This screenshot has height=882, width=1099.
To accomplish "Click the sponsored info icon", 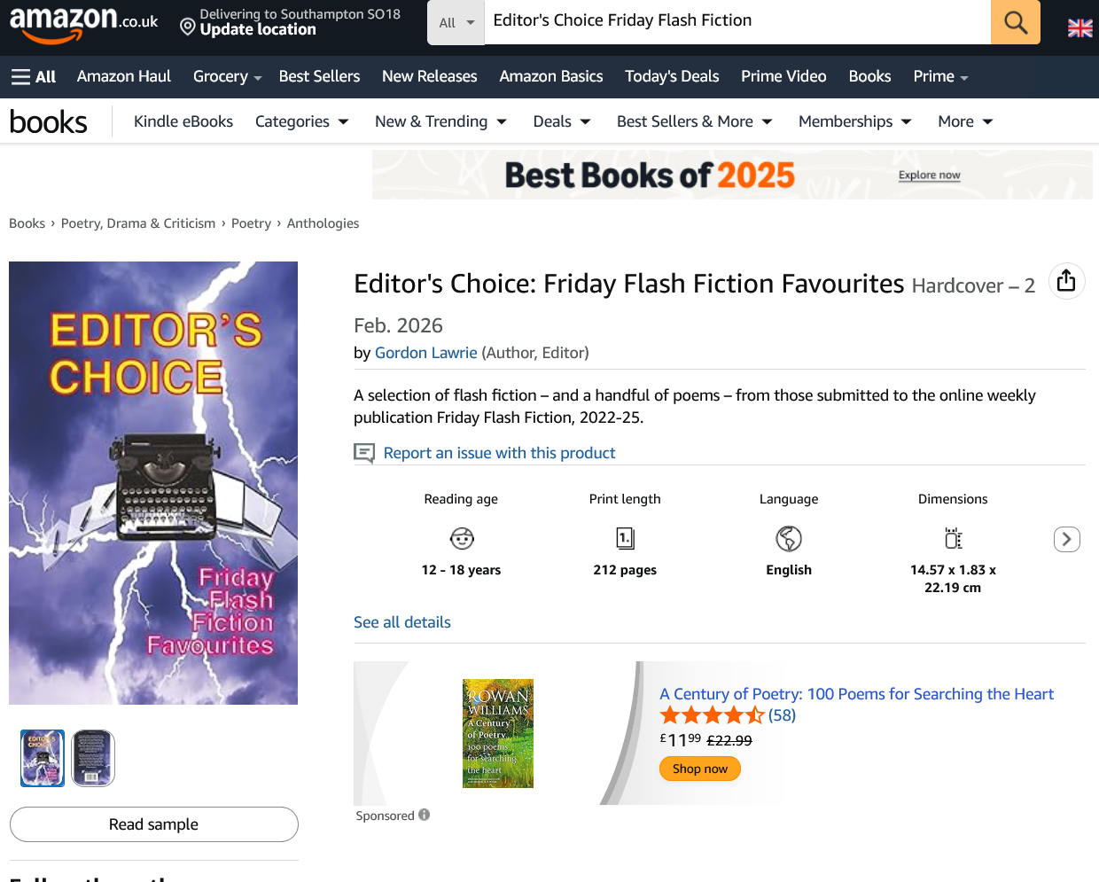I will coord(425,815).
